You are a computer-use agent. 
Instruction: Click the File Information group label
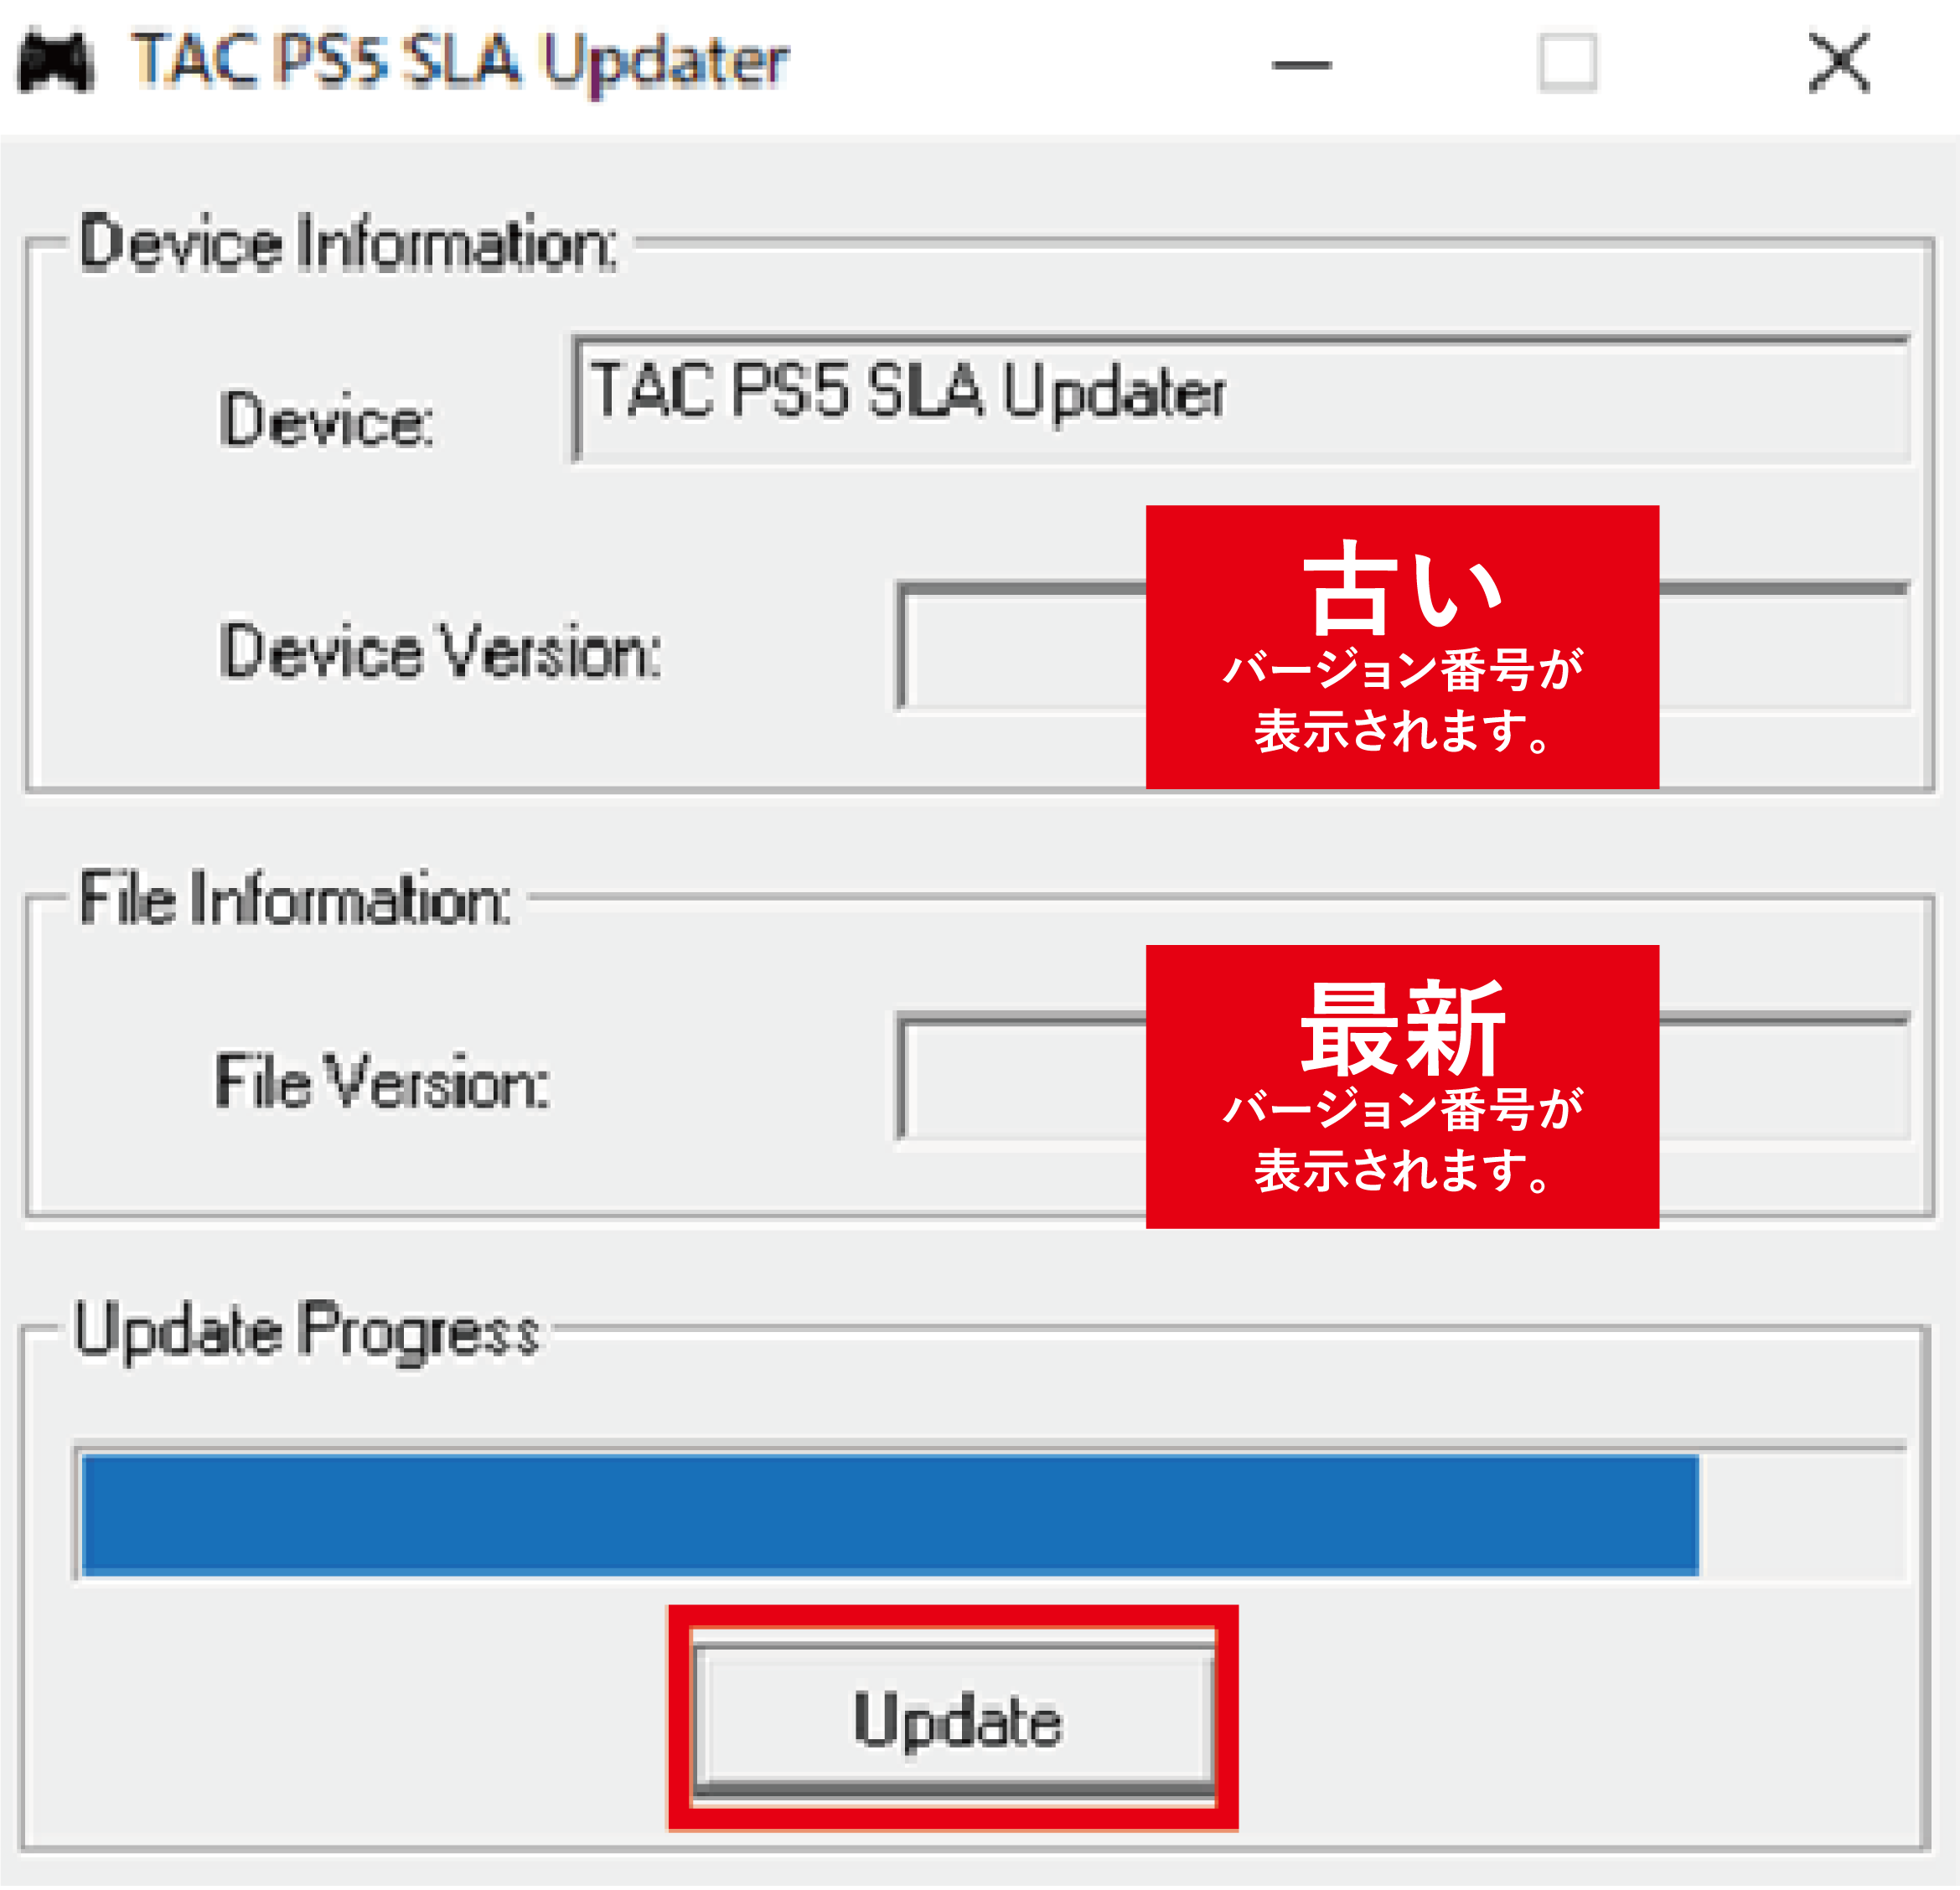coord(295,898)
